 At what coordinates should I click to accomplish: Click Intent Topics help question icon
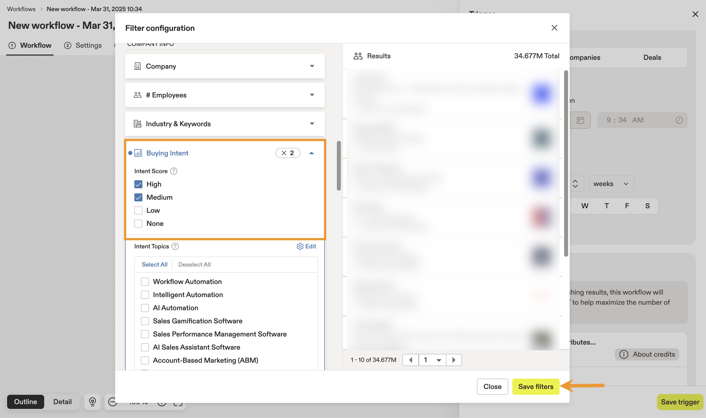tap(175, 246)
